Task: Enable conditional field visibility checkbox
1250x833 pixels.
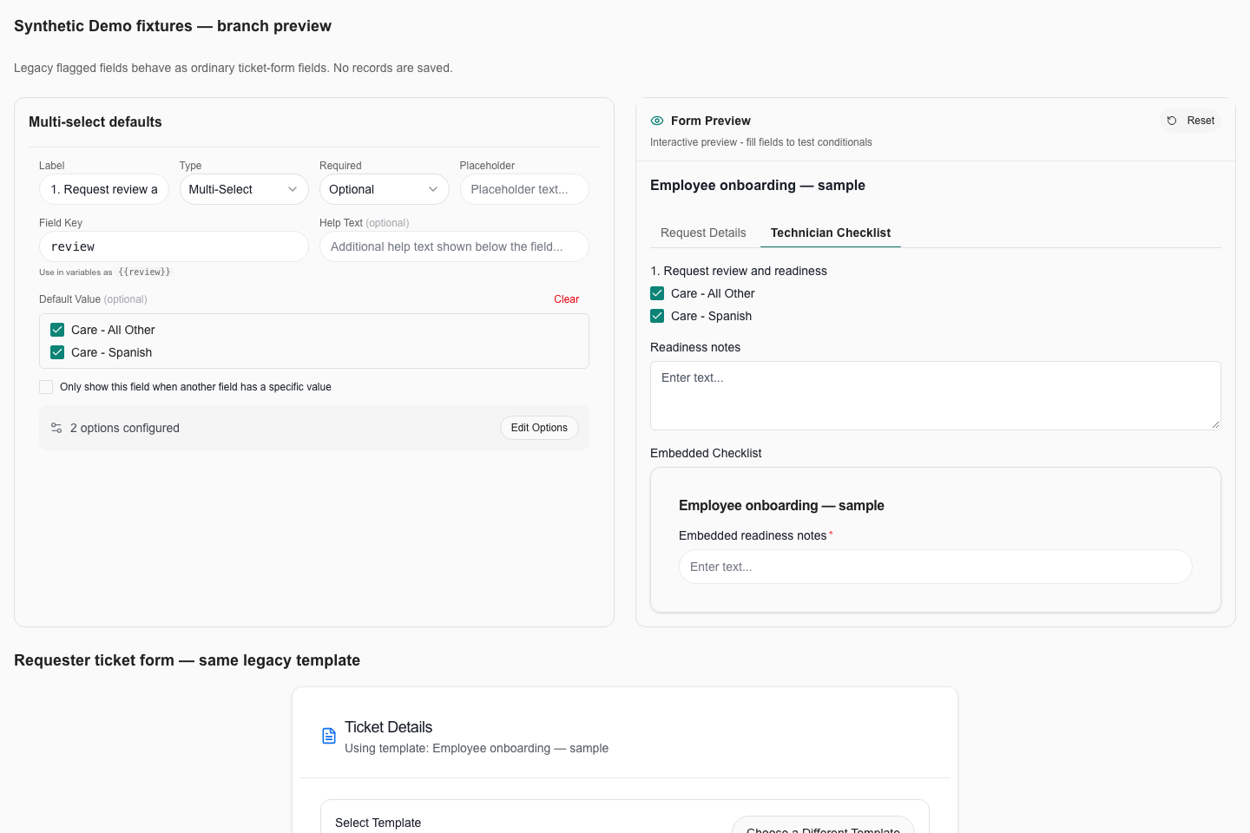Action: coord(46,387)
